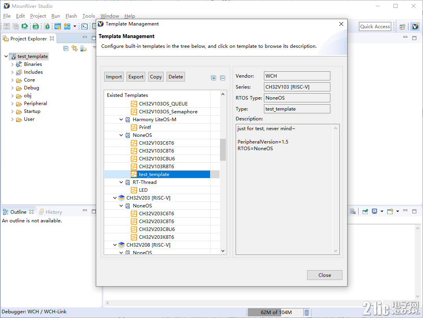Minimize the Project Explorer panel
Image resolution: width=423 pixels, height=318 pixels.
click(85, 37)
